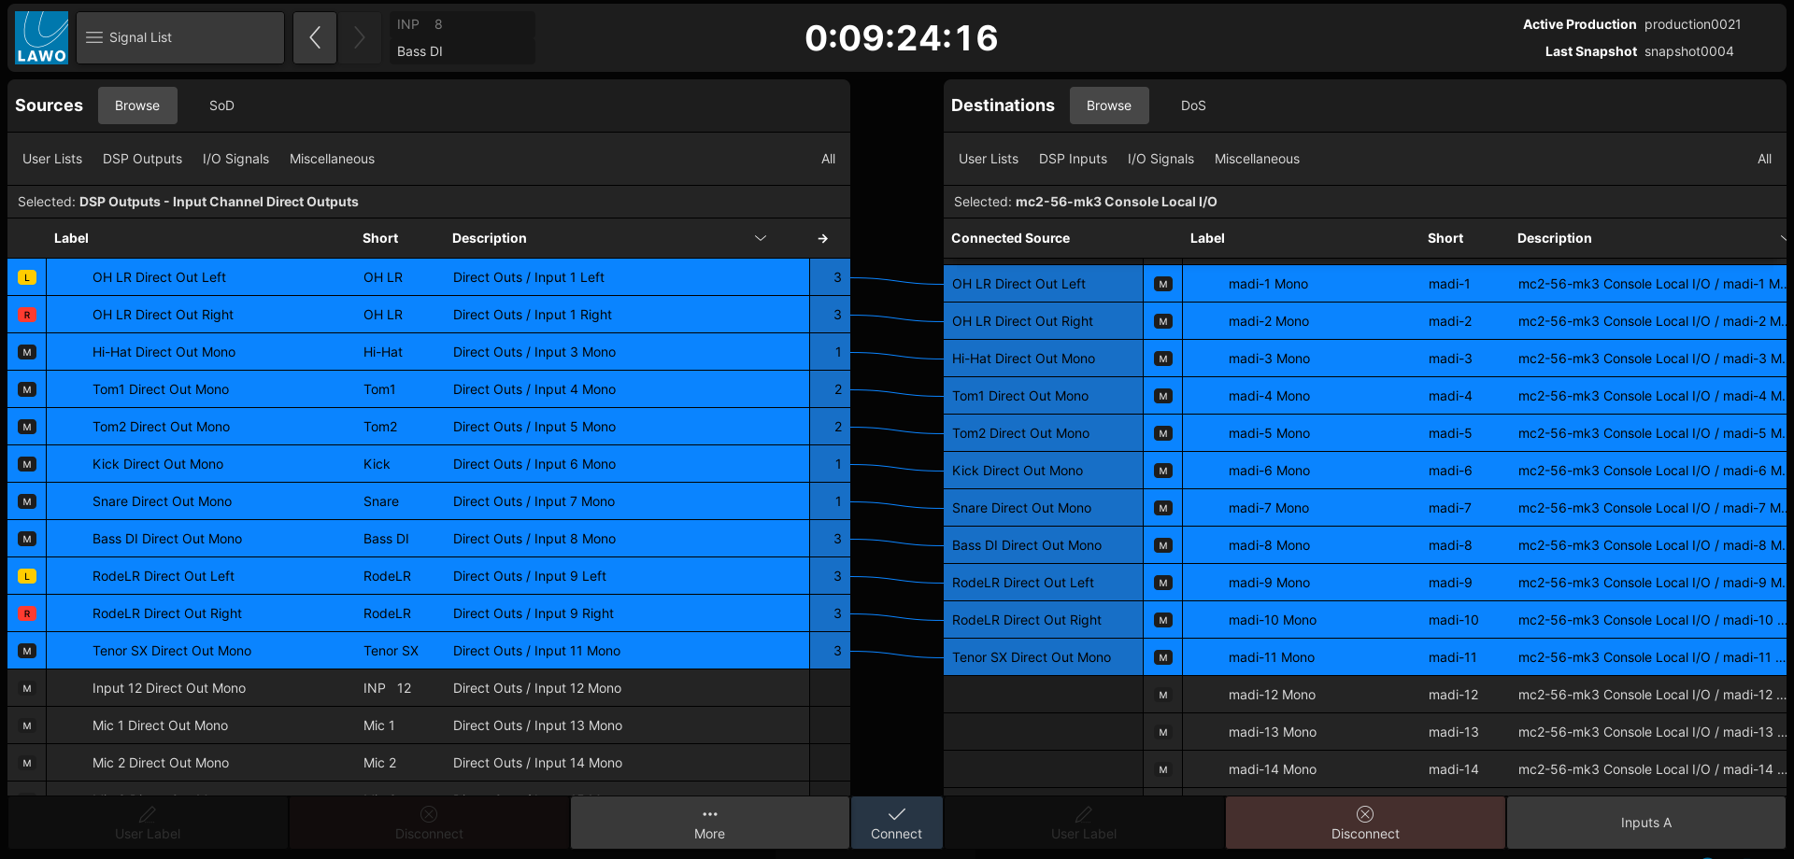
Task: Click the Lawo logo icon
Action: pyautogui.click(x=42, y=37)
